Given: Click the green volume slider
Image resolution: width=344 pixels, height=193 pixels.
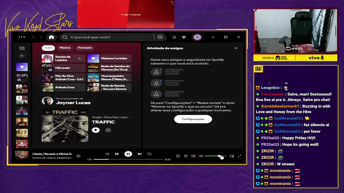Looking at the screenshot, I should tap(215, 156).
